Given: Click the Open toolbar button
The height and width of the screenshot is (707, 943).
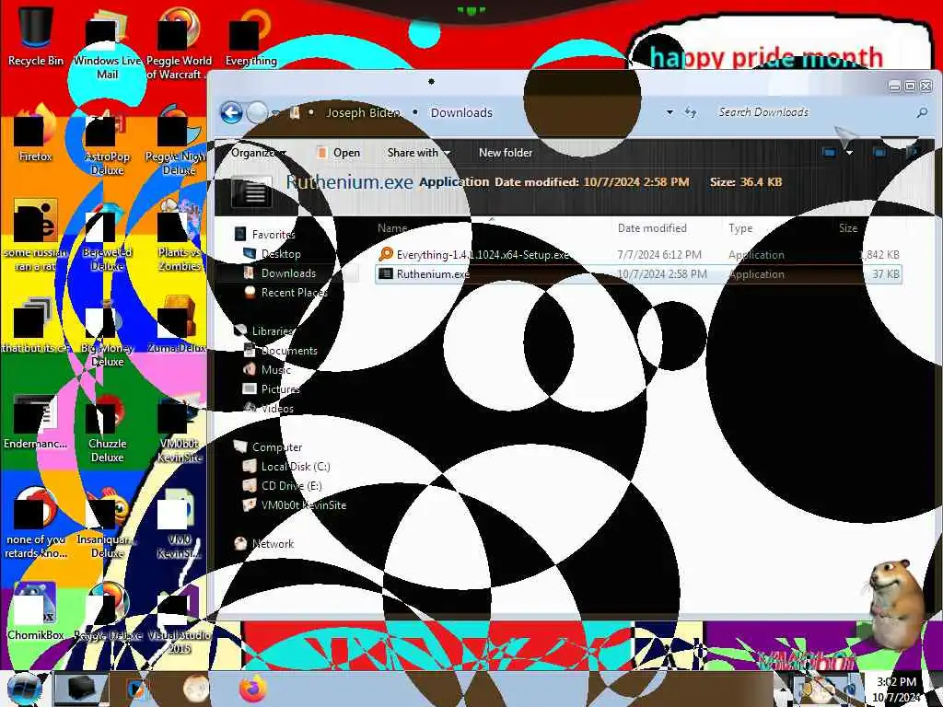Looking at the screenshot, I should tap(339, 153).
